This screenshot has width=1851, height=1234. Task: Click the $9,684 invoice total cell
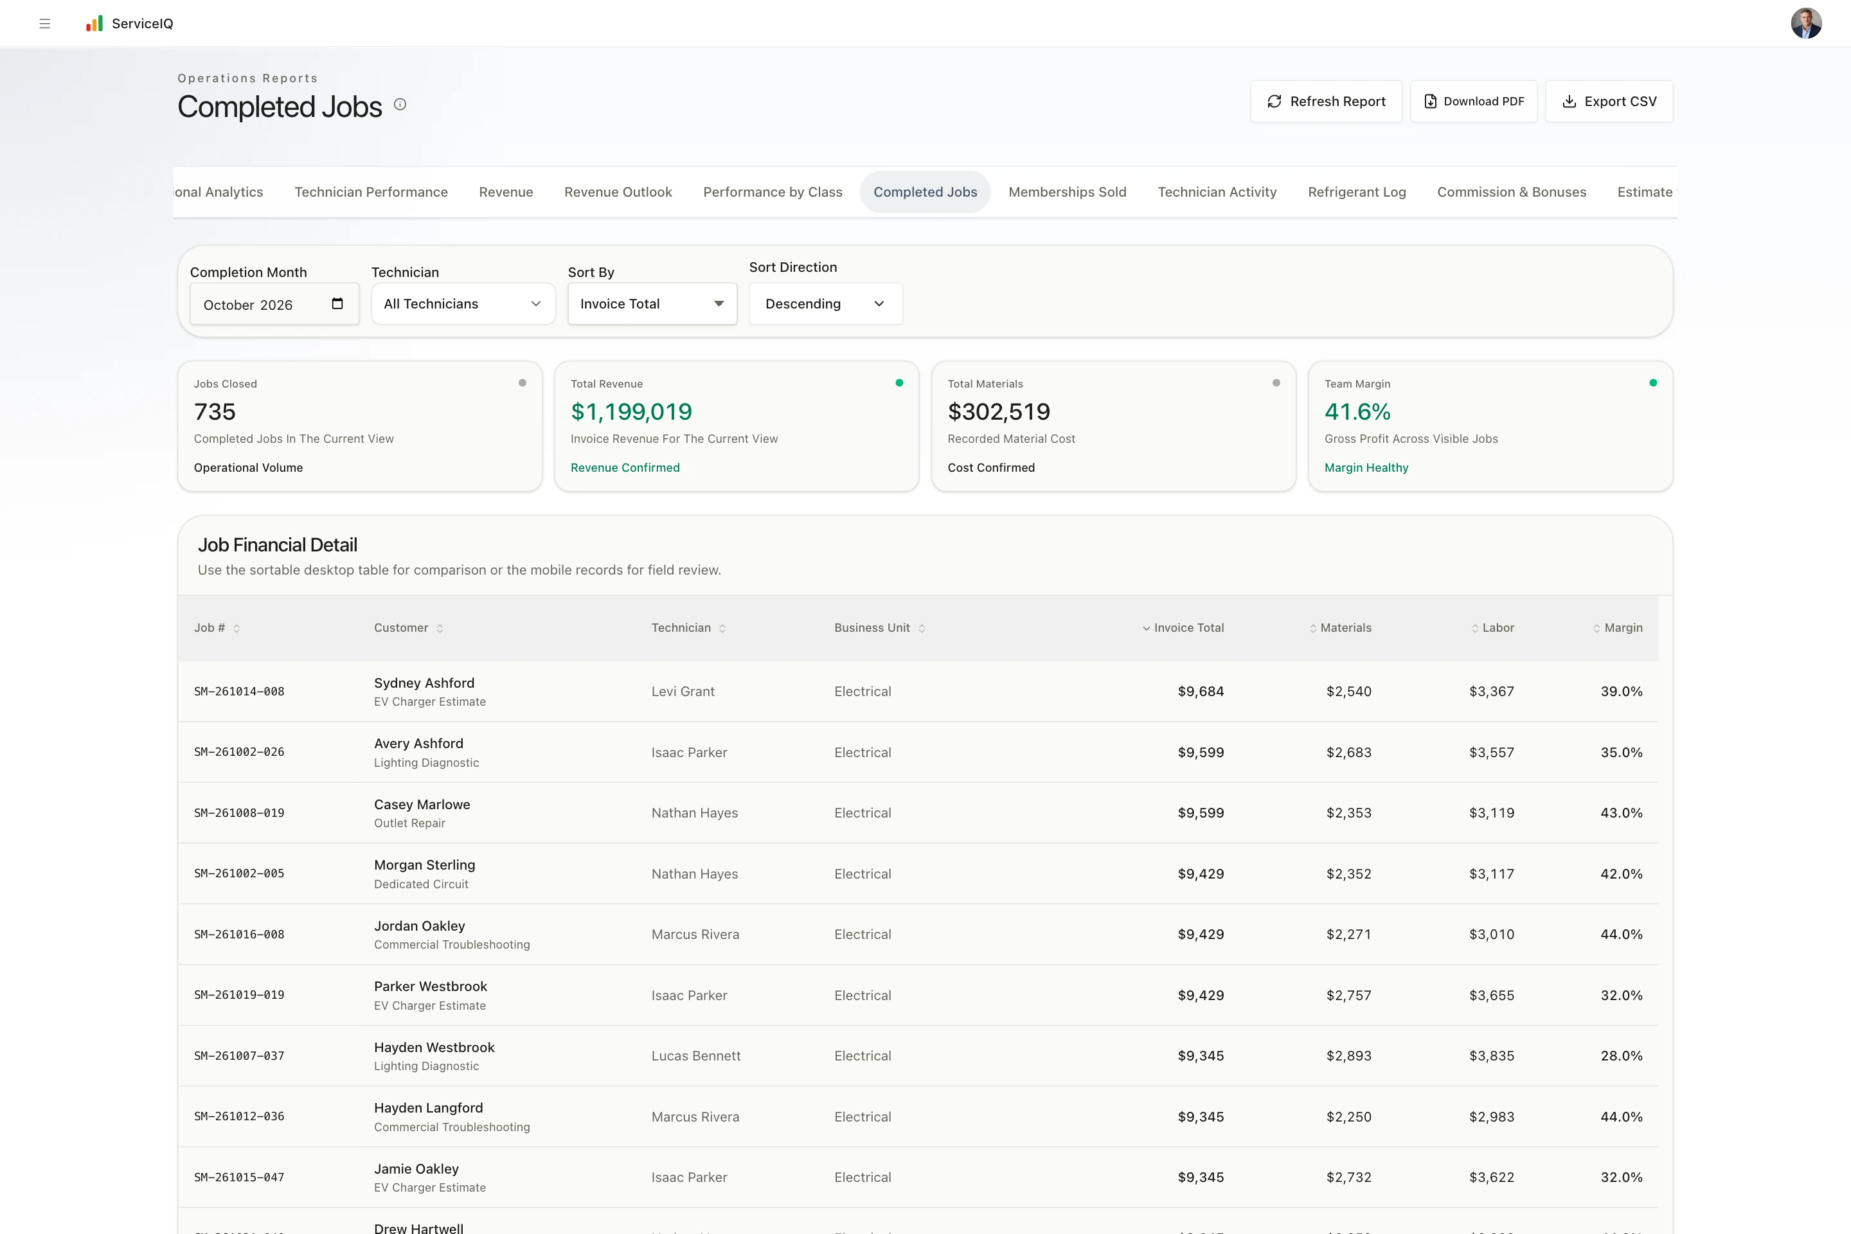pyautogui.click(x=1200, y=692)
